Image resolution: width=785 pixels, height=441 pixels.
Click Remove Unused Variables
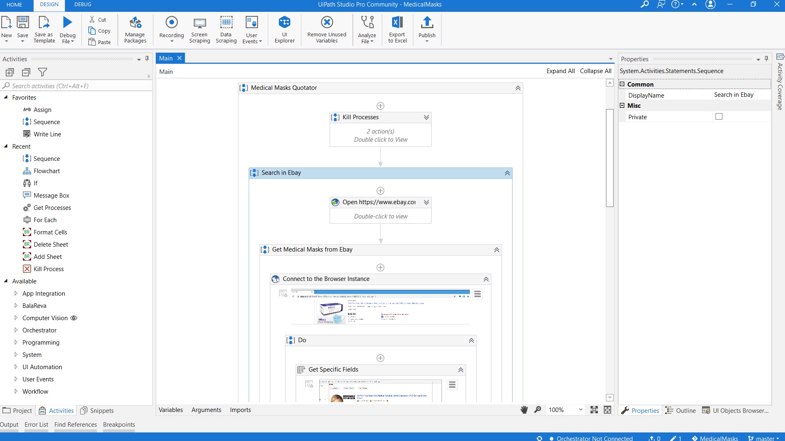[327, 29]
